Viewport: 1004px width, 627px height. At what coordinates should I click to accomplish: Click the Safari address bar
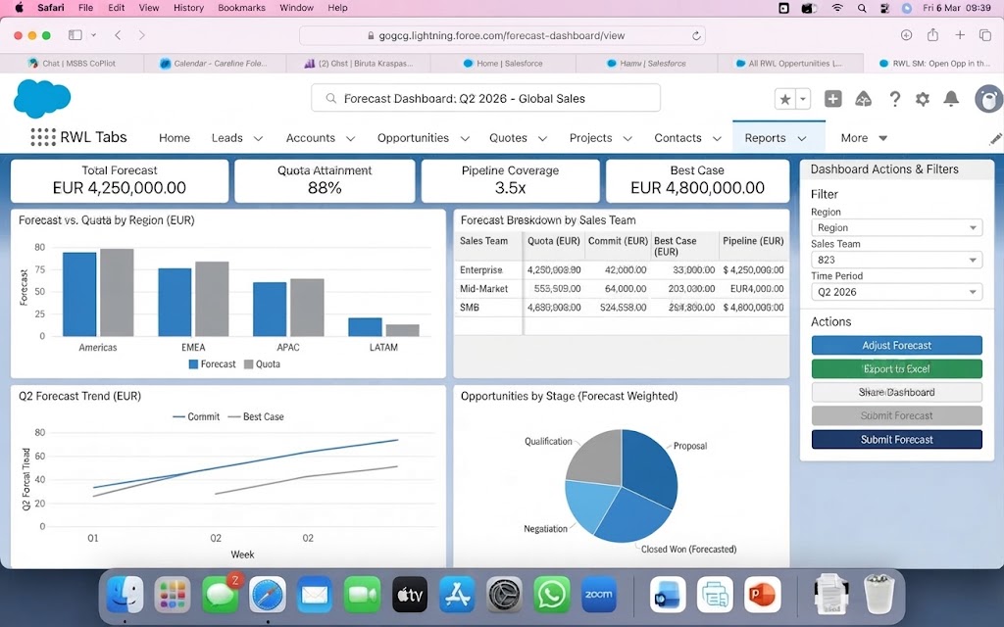click(502, 36)
